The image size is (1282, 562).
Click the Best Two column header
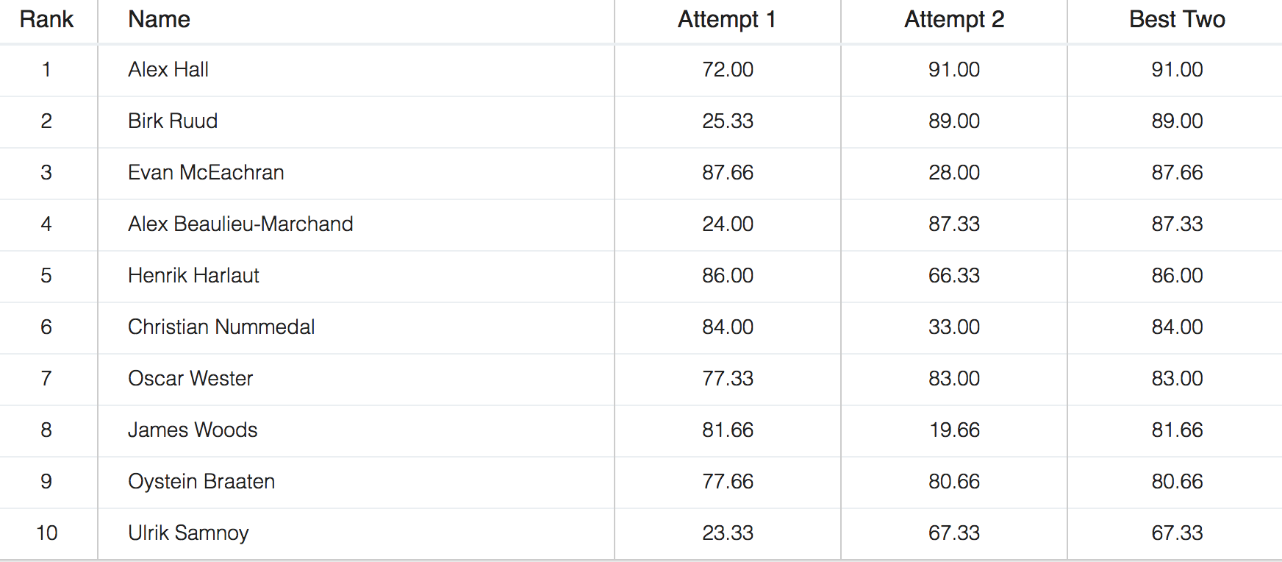tap(1177, 20)
